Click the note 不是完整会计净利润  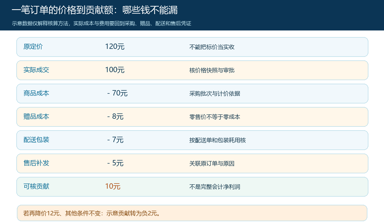click(215, 187)
